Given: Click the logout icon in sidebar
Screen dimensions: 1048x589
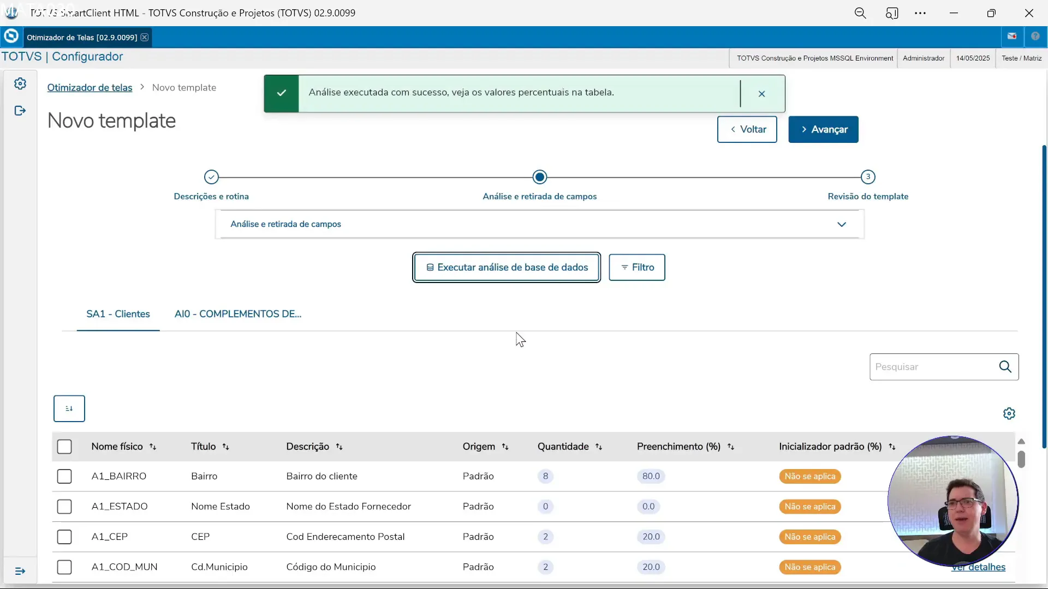Looking at the screenshot, I should click(20, 111).
